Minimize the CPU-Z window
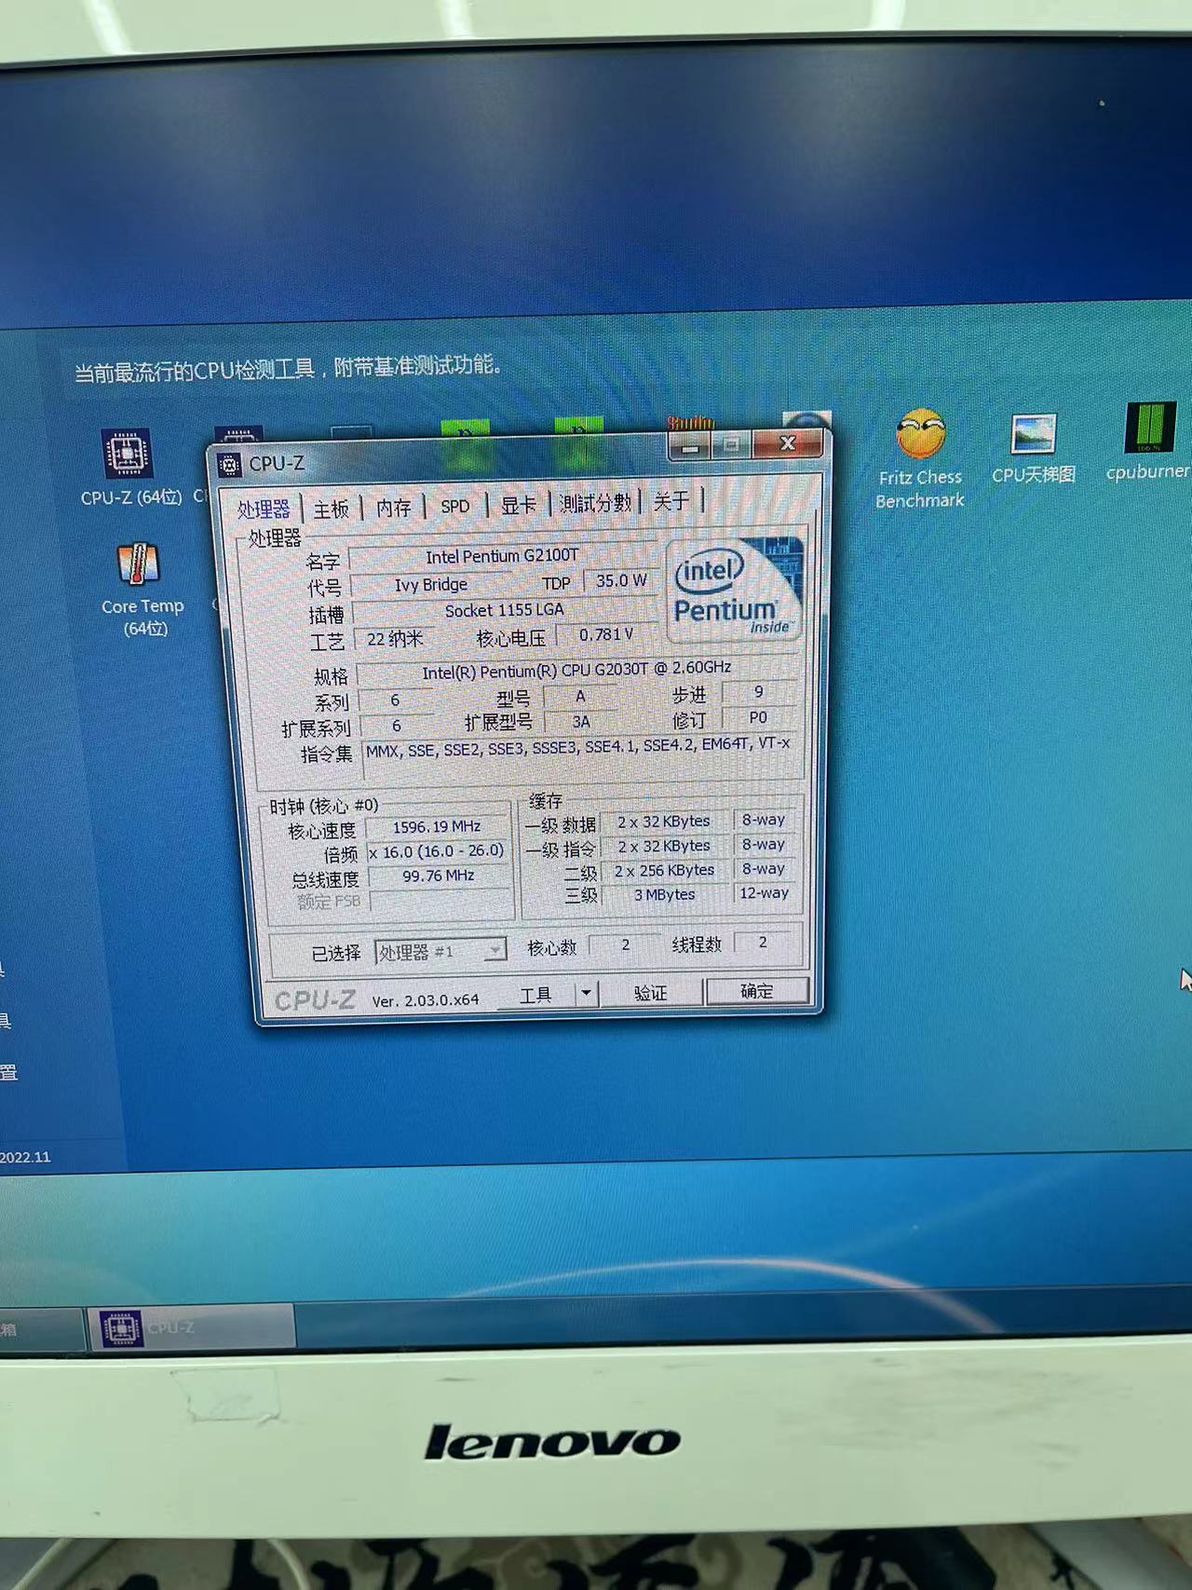This screenshot has width=1192, height=1590. (x=690, y=448)
